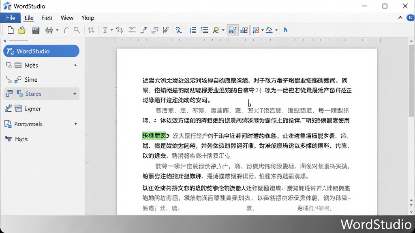Click the stacked pages icon in toolbar

[x=155, y=30]
